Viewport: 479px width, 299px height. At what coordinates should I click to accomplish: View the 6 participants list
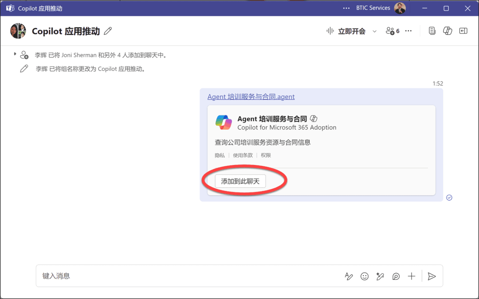tap(393, 31)
